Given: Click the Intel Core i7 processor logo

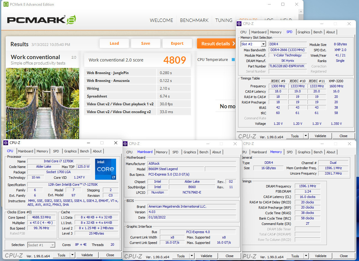Looking at the screenshot, I should [x=106, y=169].
